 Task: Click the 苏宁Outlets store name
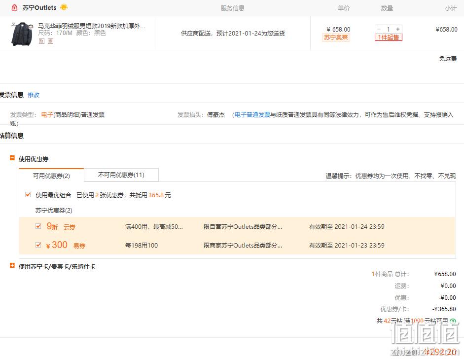coord(39,8)
